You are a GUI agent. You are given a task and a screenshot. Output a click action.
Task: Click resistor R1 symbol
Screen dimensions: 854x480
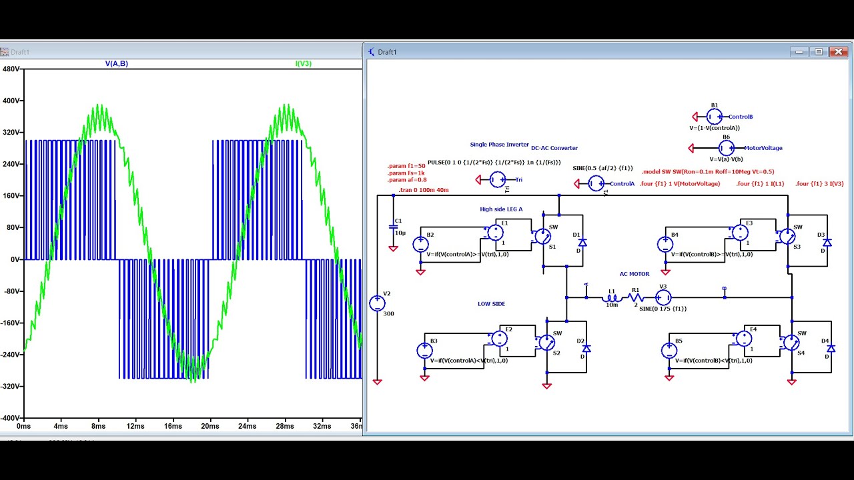(635, 298)
